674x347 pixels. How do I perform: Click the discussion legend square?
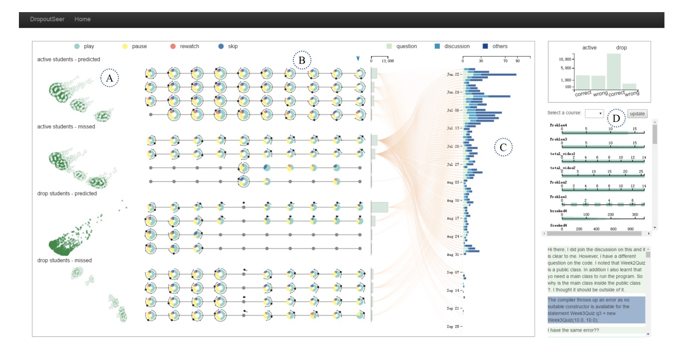tap(437, 47)
